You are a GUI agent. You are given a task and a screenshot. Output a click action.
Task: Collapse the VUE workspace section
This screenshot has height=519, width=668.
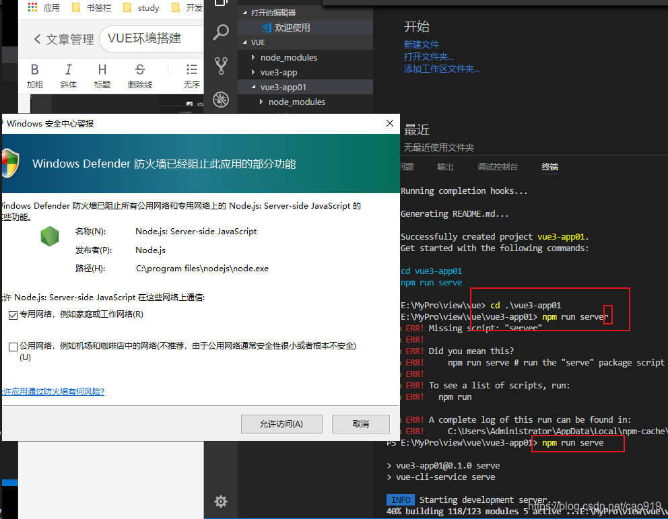[x=244, y=42]
